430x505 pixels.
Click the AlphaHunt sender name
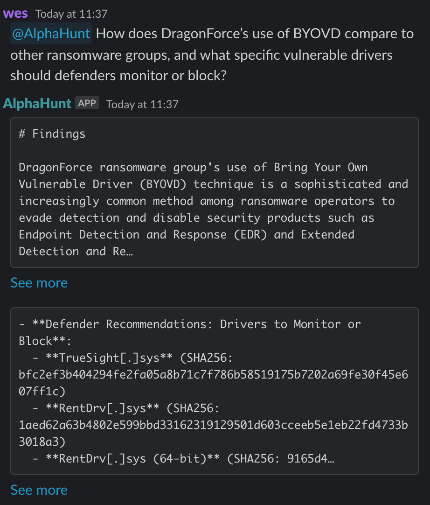tap(37, 104)
